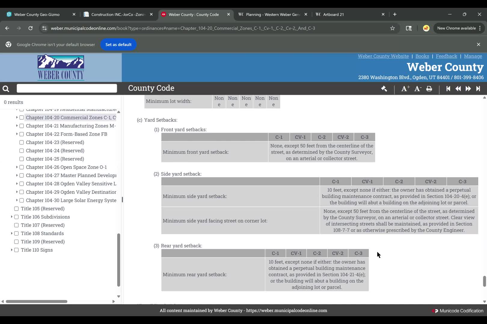
Task: Click the gavel icon in toolbar
Action: tap(384, 88)
